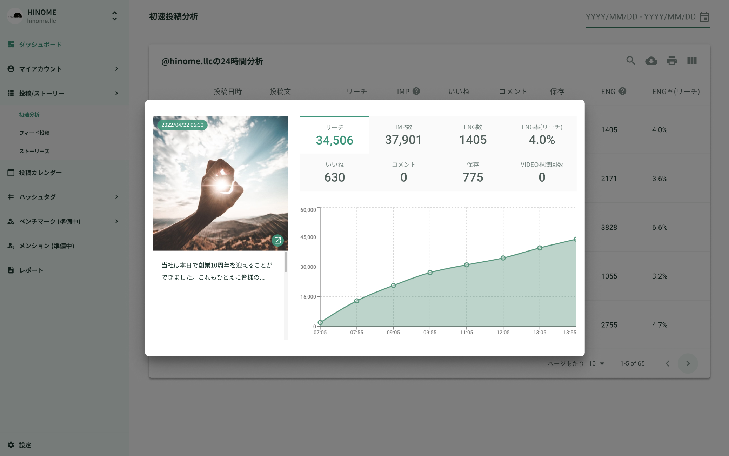729x456 pixels.
Task: Open settings with gear icon
Action: pos(11,445)
